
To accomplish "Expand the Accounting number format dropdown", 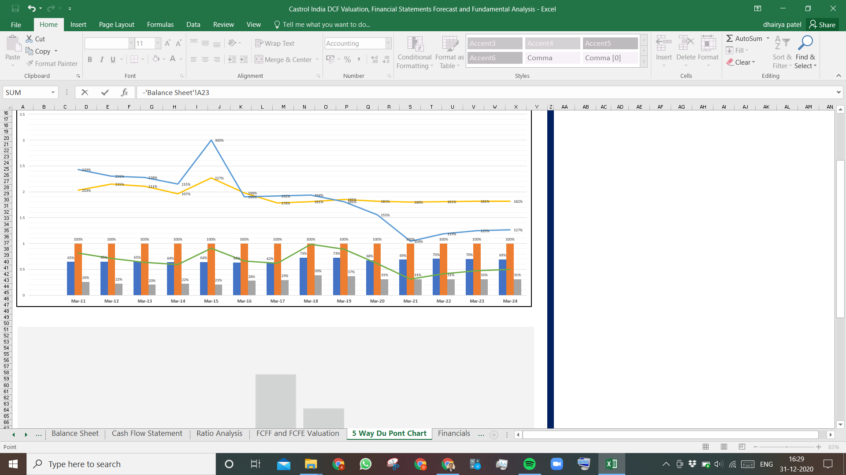I will coord(388,43).
